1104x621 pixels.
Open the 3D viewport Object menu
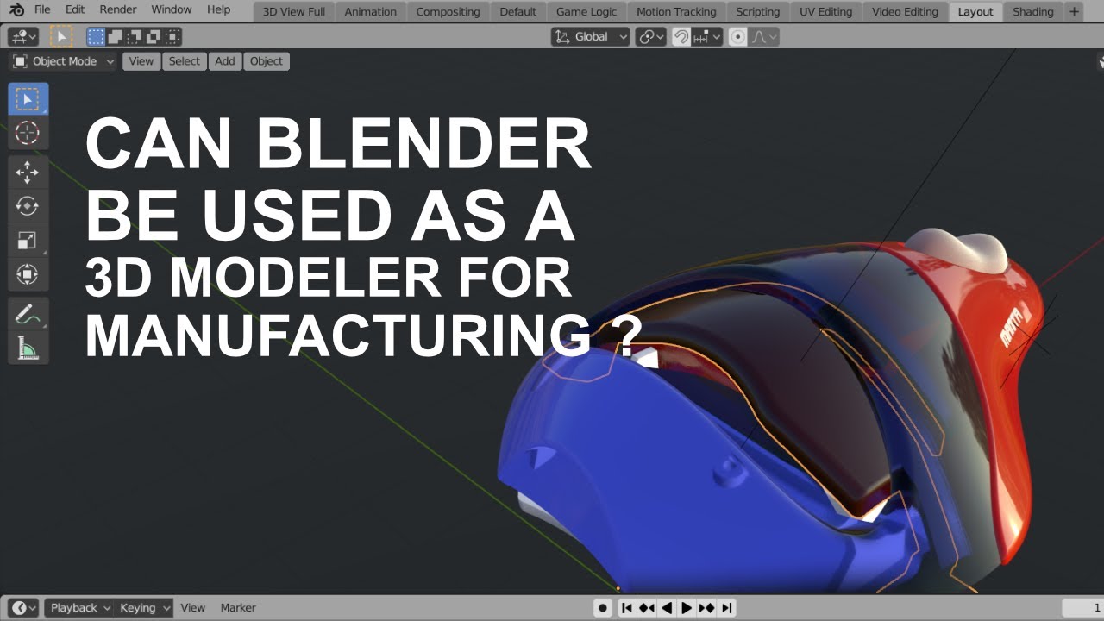[x=267, y=61]
